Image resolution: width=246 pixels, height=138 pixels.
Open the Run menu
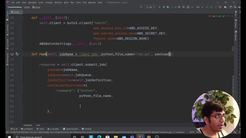tap(72, 3)
